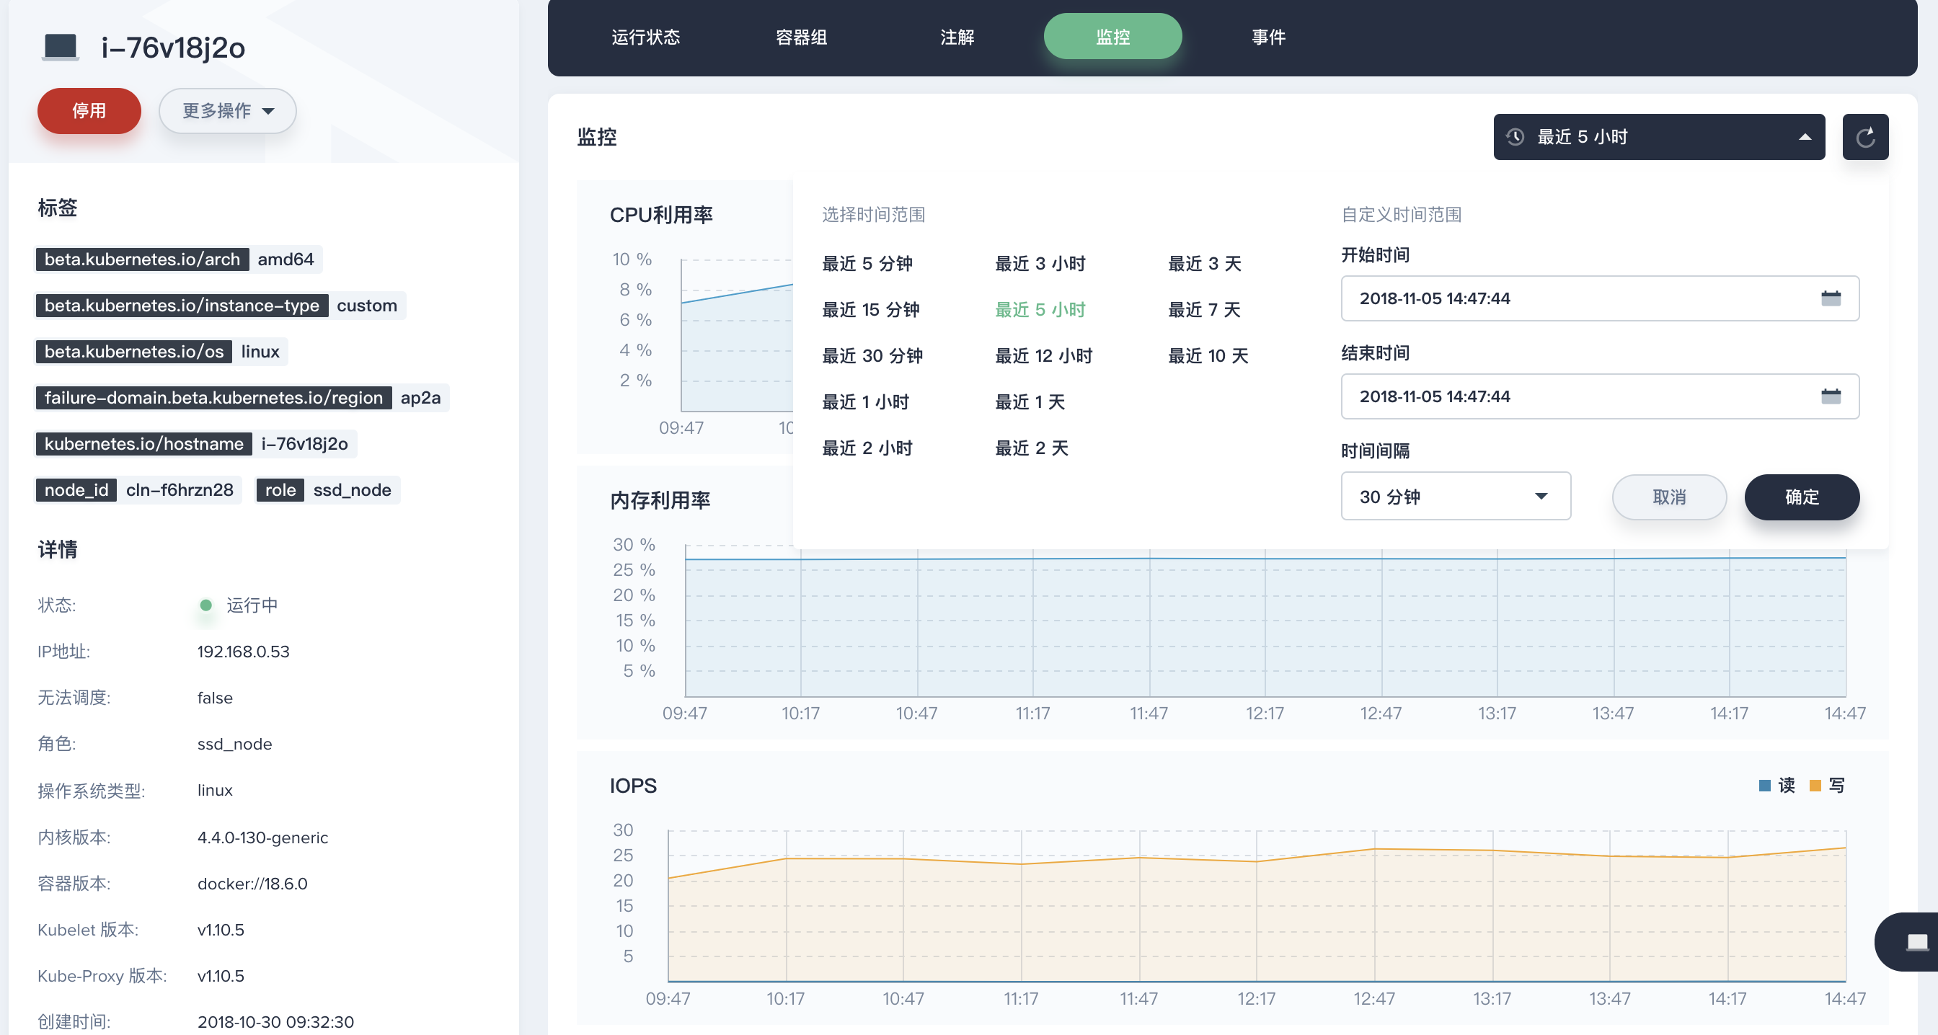The image size is (1938, 1035).
Task: Click the 运行中 status text
Action: click(252, 605)
